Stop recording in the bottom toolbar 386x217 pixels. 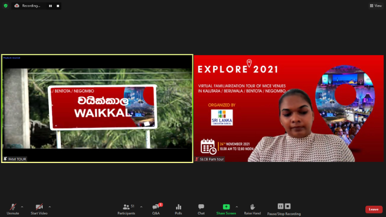[x=288, y=206]
